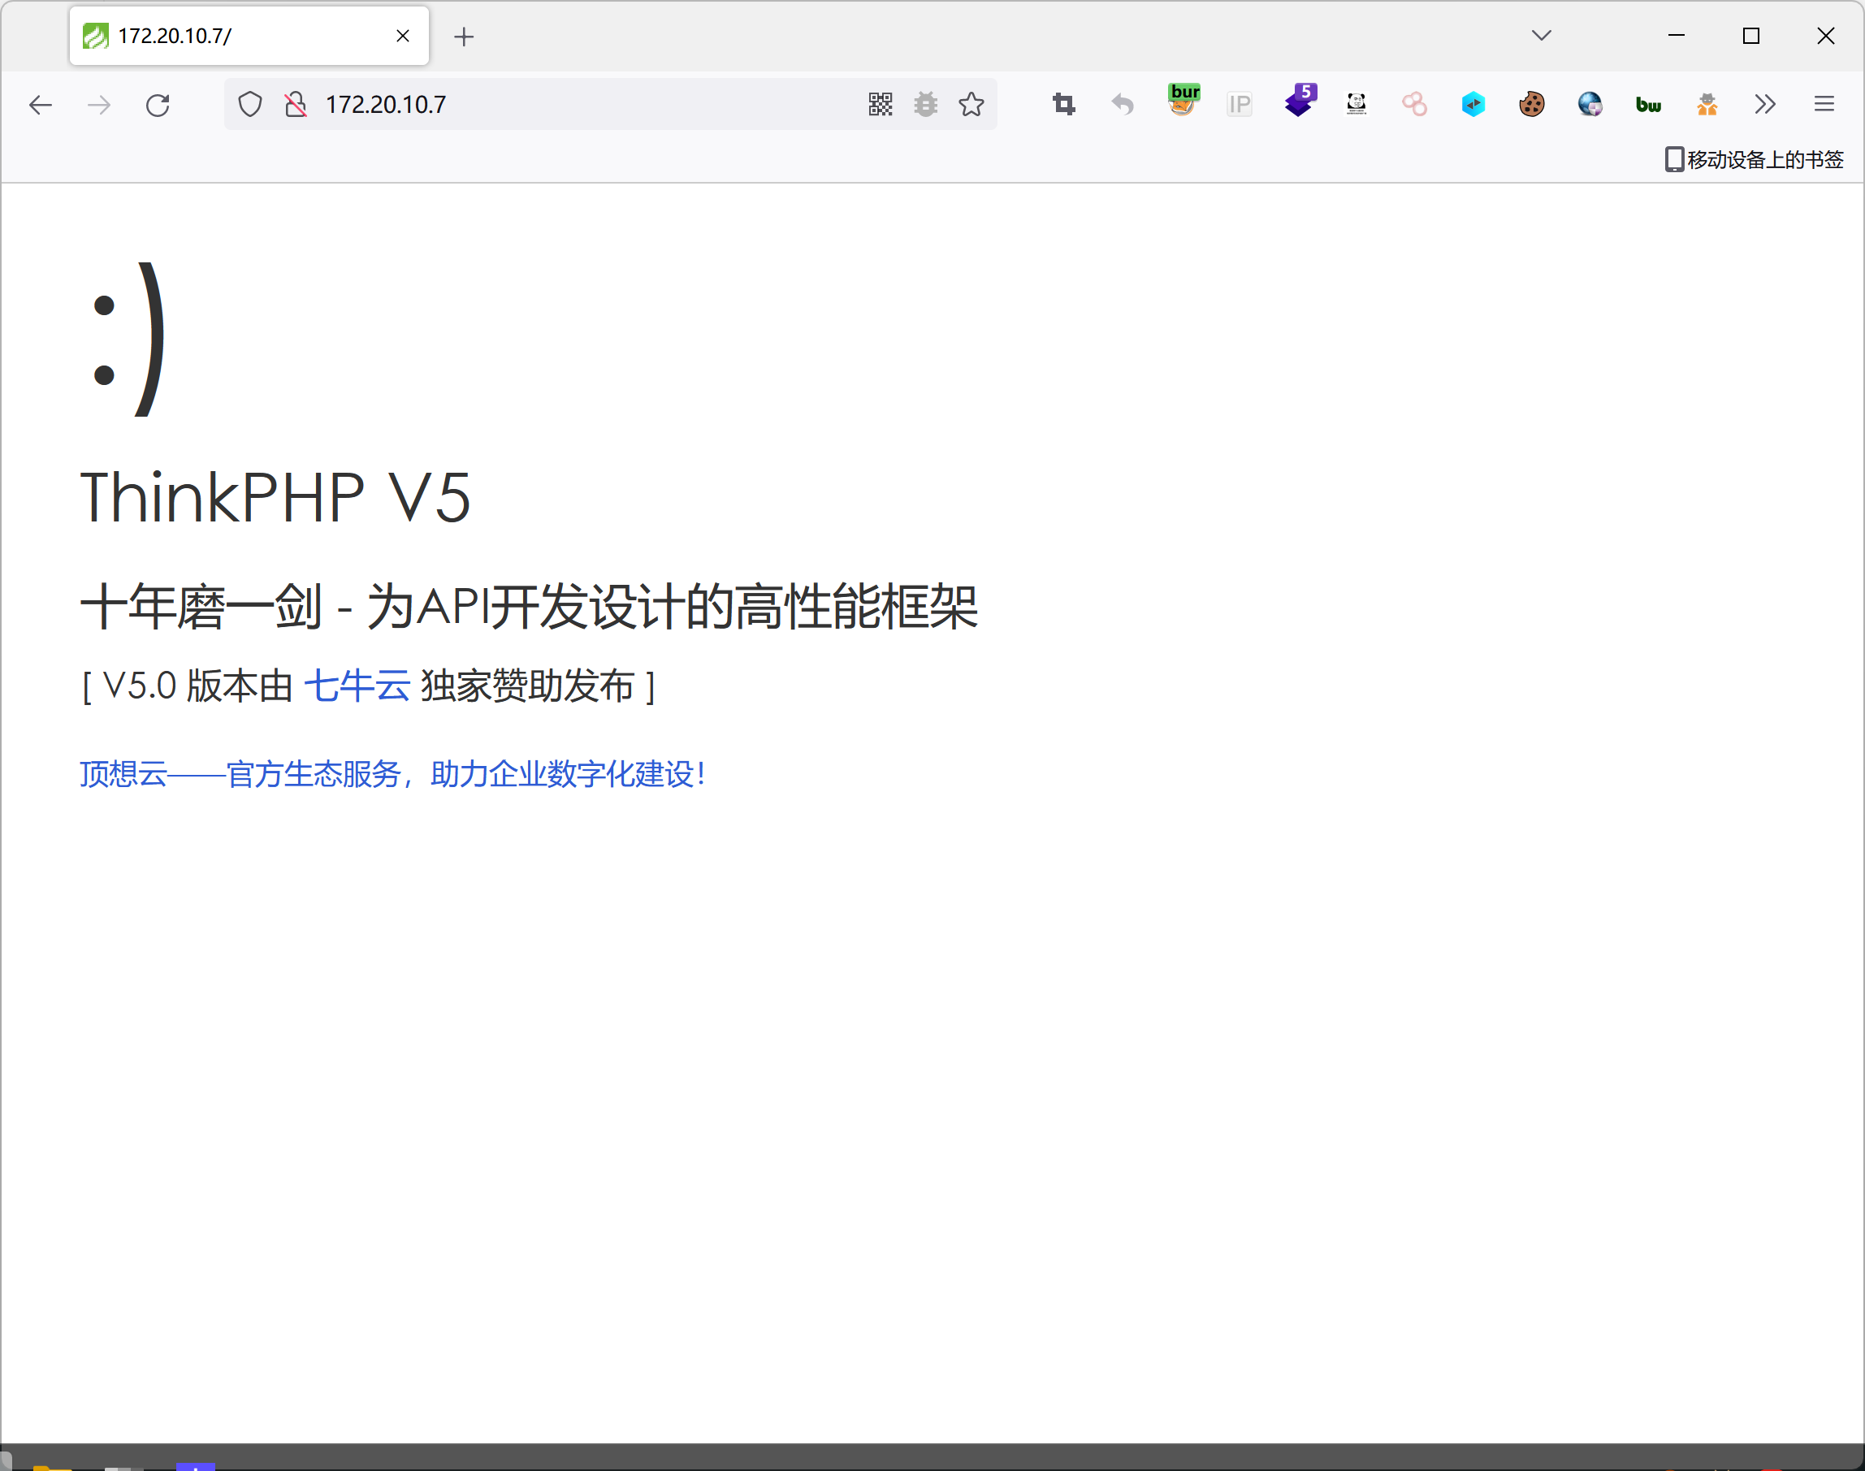Click the blue hexagon extension icon
This screenshot has height=1471, width=1865.
click(1473, 104)
